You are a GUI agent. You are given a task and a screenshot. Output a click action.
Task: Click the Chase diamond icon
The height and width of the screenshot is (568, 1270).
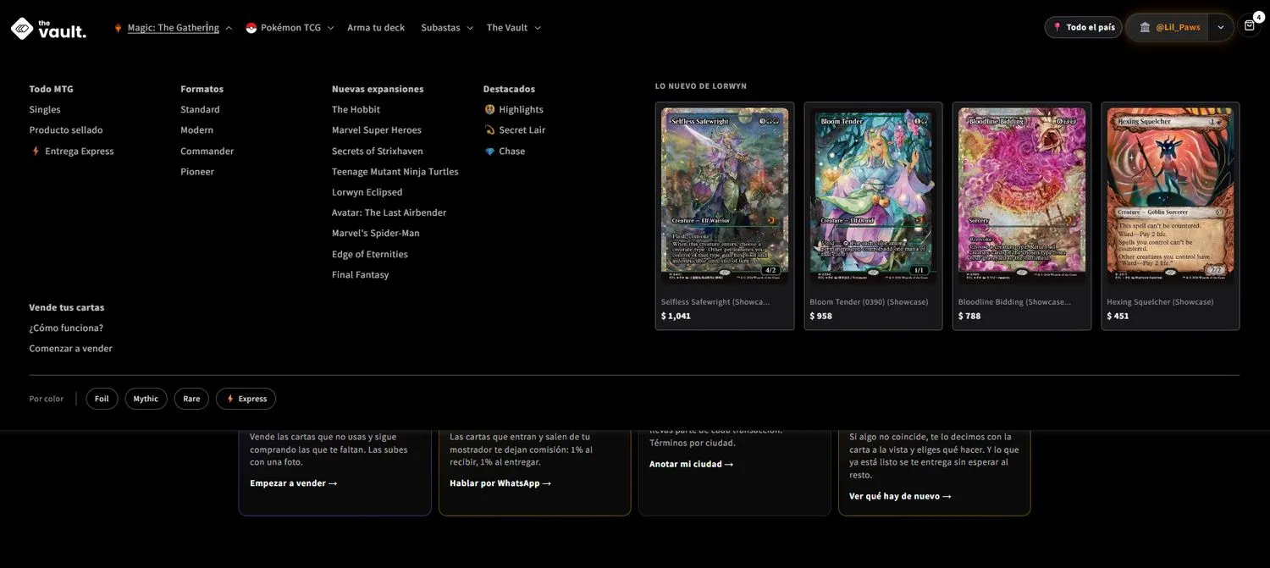click(x=489, y=152)
